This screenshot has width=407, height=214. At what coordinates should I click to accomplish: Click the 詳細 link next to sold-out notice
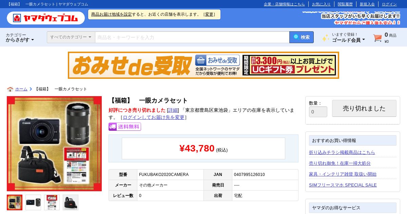pyautogui.click(x=173, y=110)
